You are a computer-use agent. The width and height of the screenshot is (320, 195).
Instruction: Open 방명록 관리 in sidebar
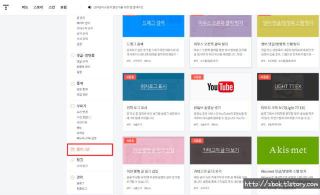[83, 66]
